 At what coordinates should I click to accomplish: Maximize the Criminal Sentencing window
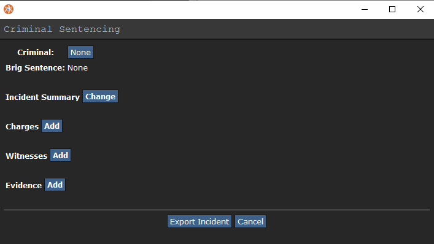(x=392, y=9)
